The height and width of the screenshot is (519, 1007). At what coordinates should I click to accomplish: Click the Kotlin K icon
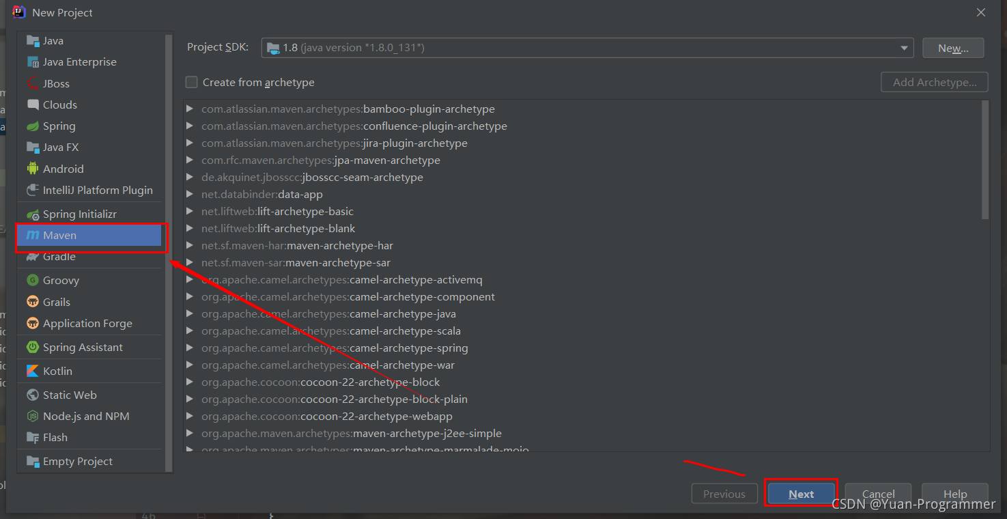coord(33,371)
